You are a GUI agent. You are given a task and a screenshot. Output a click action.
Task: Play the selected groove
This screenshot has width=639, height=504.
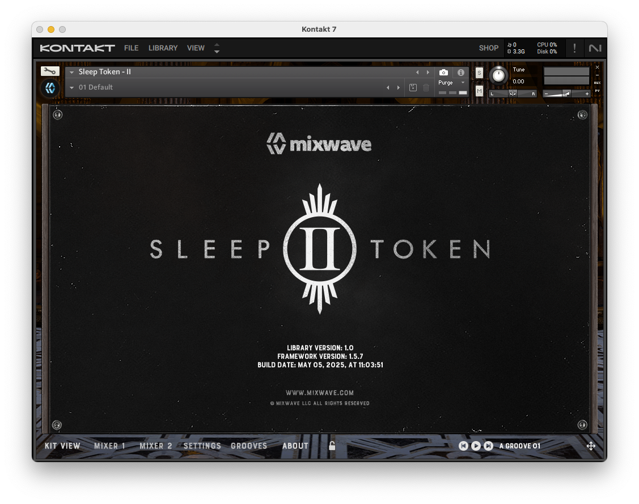pos(476,446)
